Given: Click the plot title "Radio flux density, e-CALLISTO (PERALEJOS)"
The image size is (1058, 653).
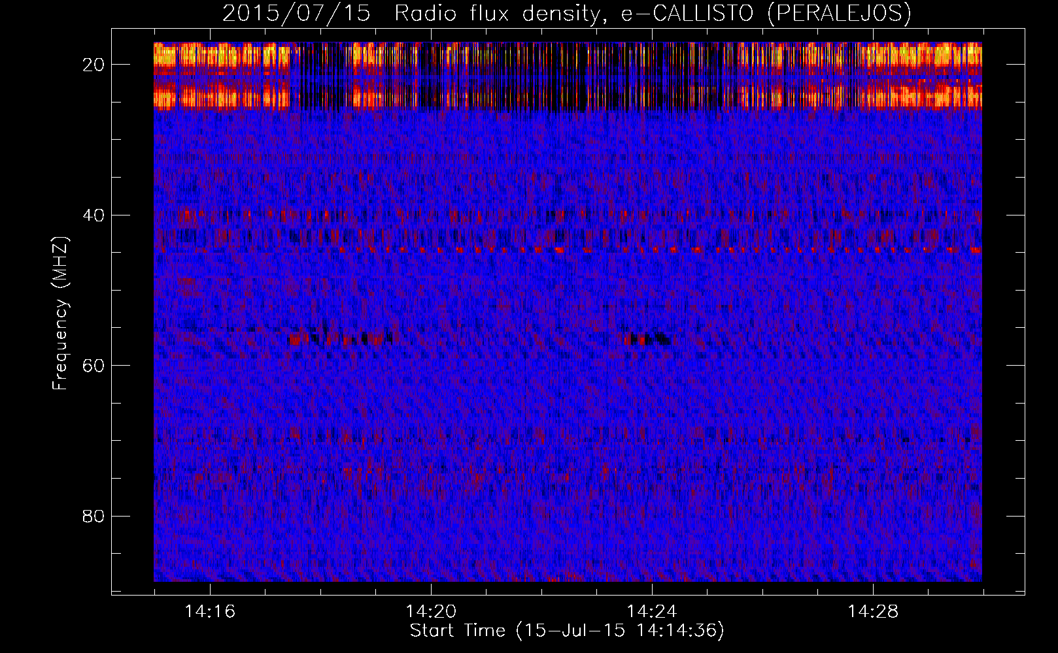Looking at the screenshot, I should 653,13.
